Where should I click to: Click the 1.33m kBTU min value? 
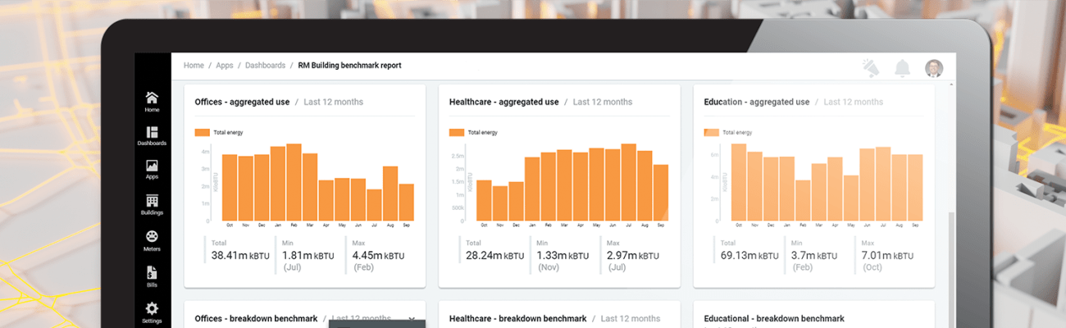563,255
